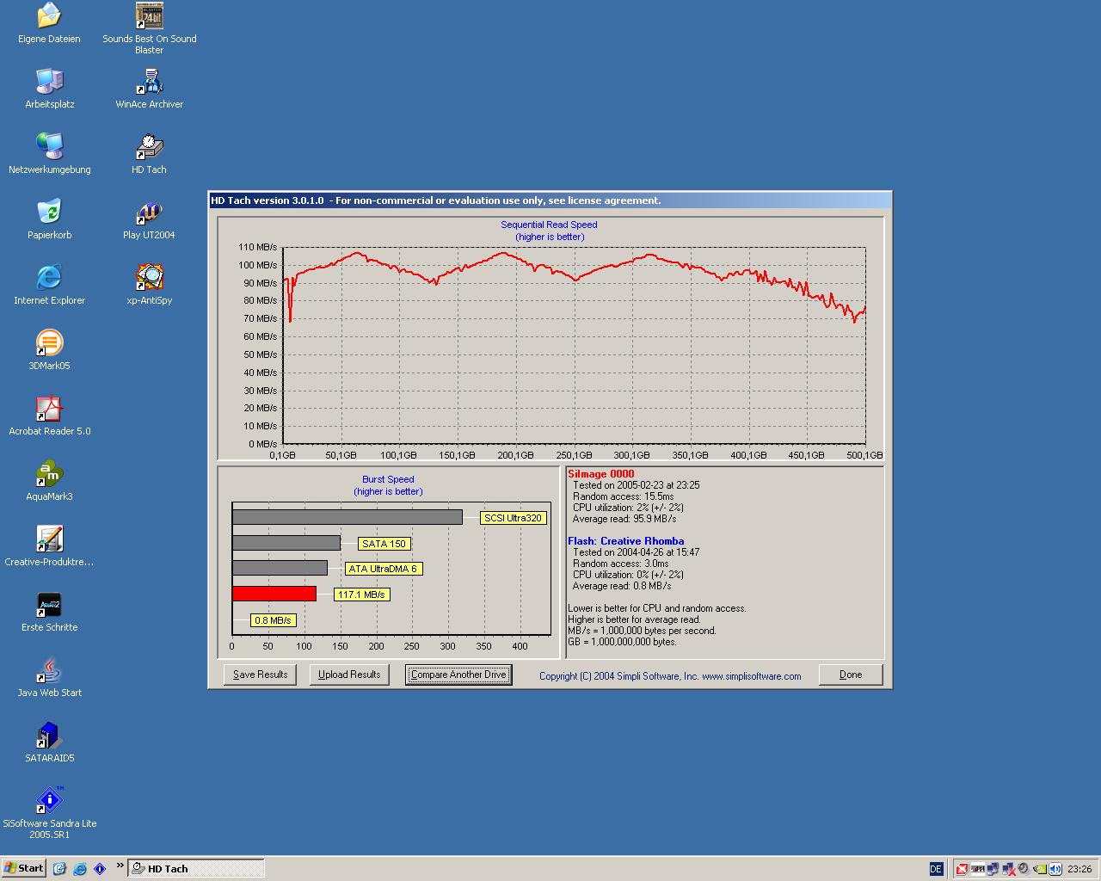1101x881 pixels.
Task: Click Flash: Creative Rhomba drive heading
Action: pyautogui.click(x=626, y=541)
